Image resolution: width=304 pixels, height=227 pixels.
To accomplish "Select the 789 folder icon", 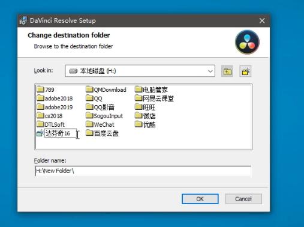I will pos(41,89).
